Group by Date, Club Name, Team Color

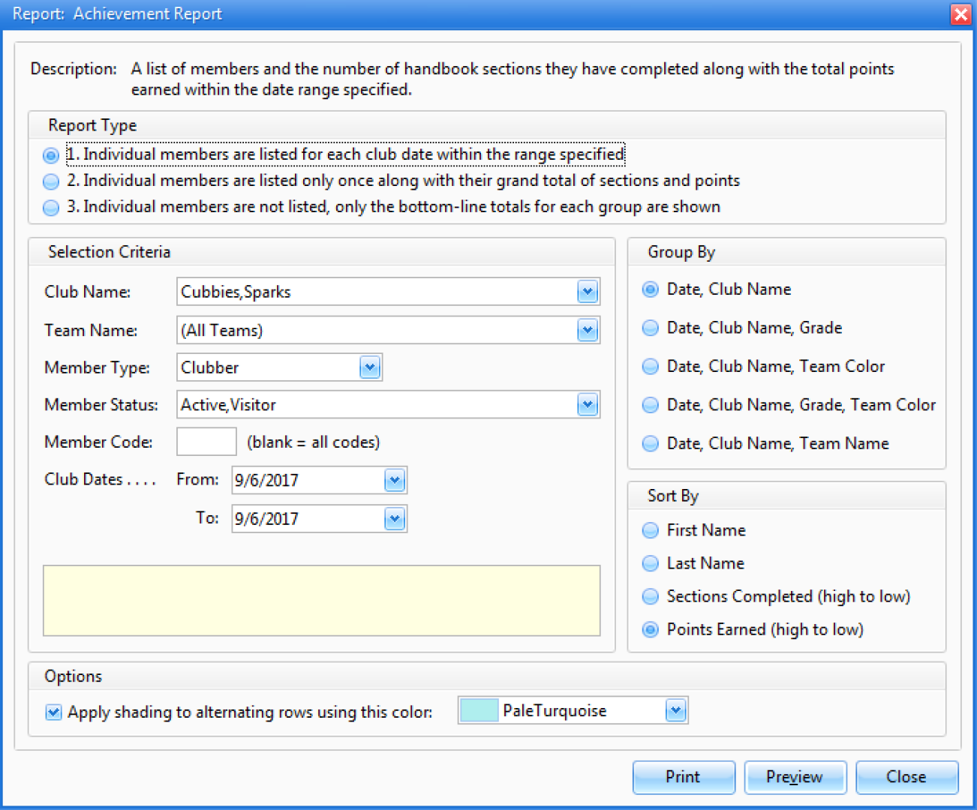[x=651, y=366]
